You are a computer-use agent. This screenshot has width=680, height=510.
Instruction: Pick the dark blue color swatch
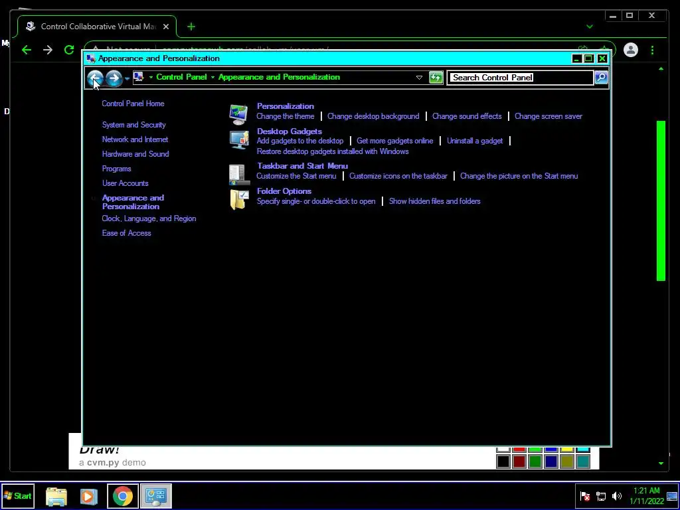tap(551, 462)
